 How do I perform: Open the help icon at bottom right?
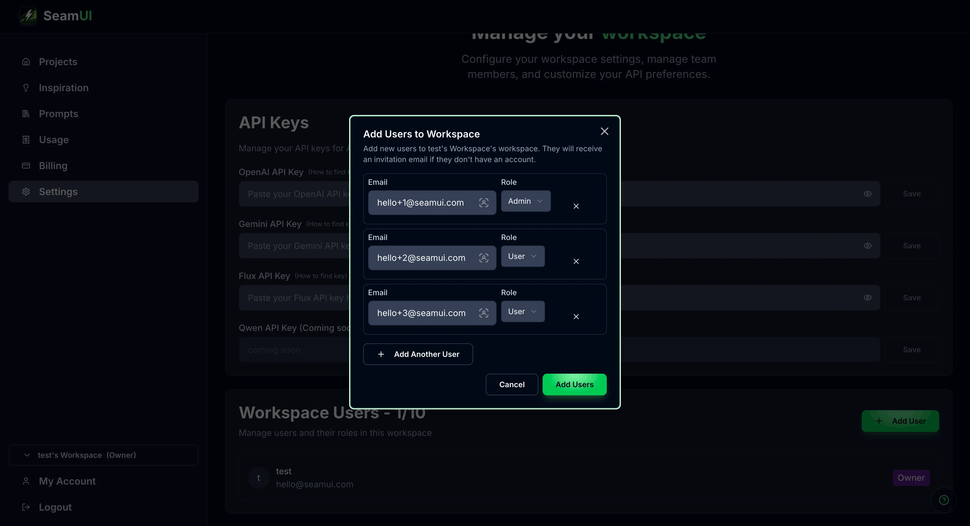(x=944, y=500)
